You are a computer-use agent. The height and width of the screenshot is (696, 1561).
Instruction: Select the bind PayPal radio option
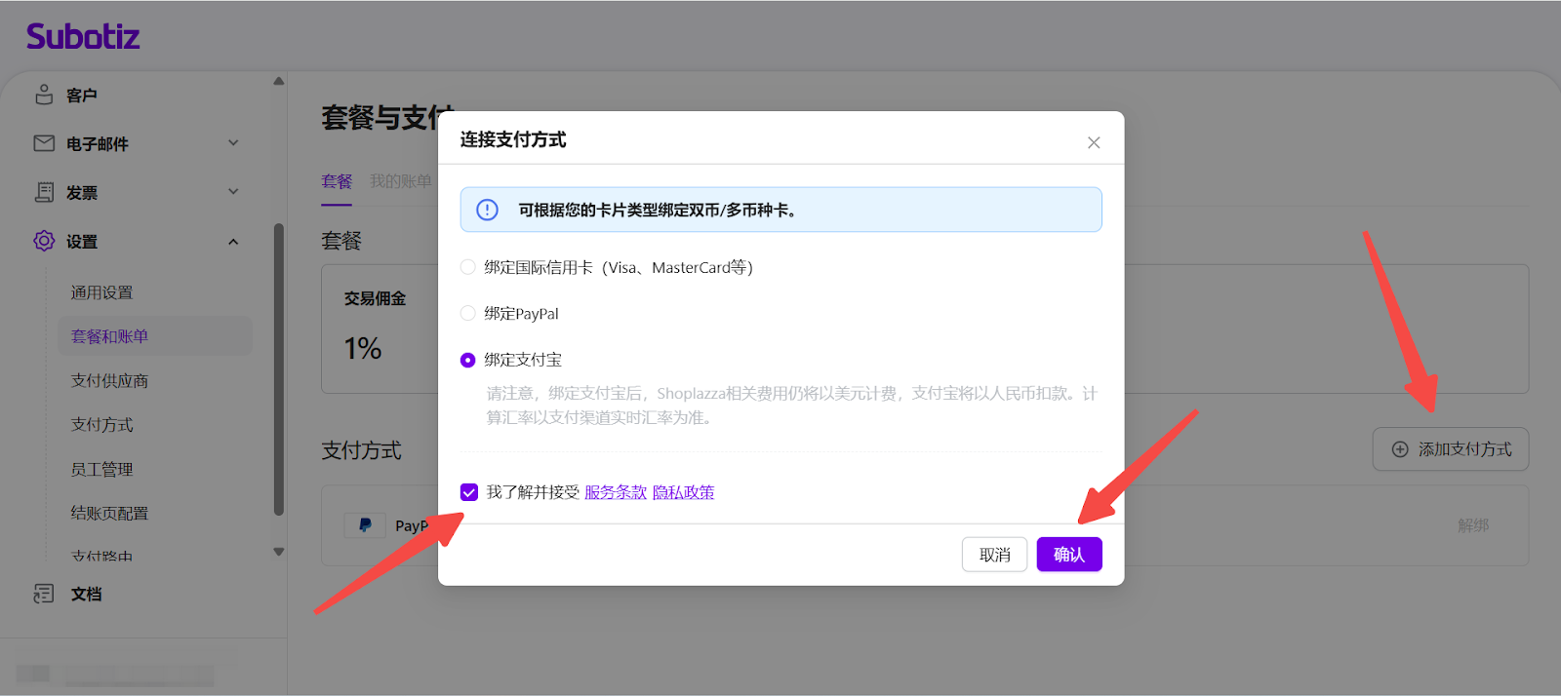(x=468, y=313)
